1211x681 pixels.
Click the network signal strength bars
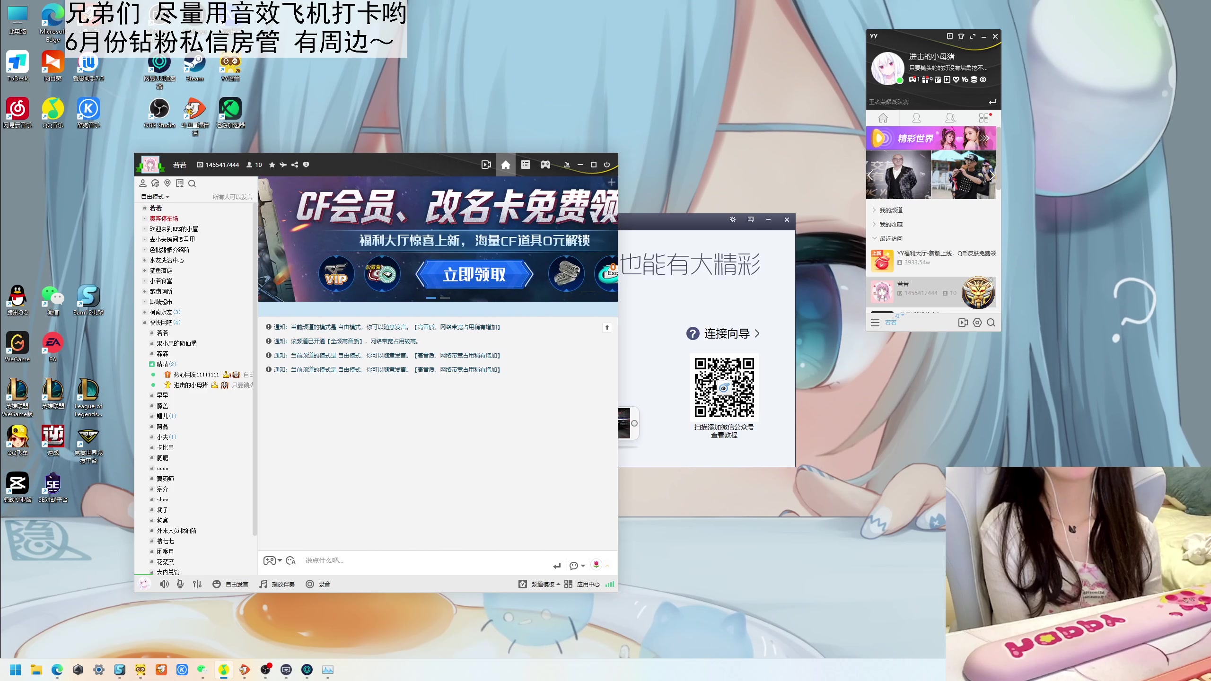pos(610,584)
